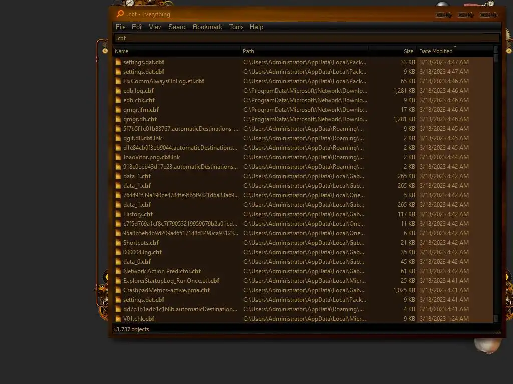This screenshot has width=513, height=384.
Task: Click file icon of data_0.cbf
Action: (x=118, y=262)
